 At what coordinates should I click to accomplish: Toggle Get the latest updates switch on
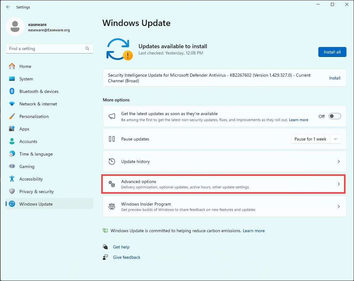(x=335, y=116)
